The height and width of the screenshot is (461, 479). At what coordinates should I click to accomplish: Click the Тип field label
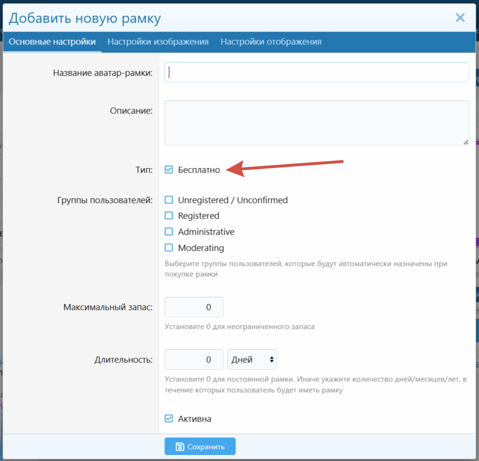[x=144, y=169]
